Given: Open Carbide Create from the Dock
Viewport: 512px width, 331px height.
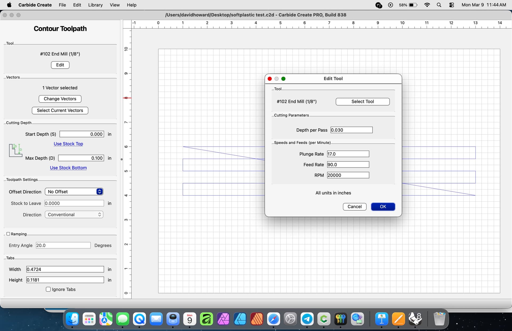Looking at the screenshot, I should [x=324, y=319].
